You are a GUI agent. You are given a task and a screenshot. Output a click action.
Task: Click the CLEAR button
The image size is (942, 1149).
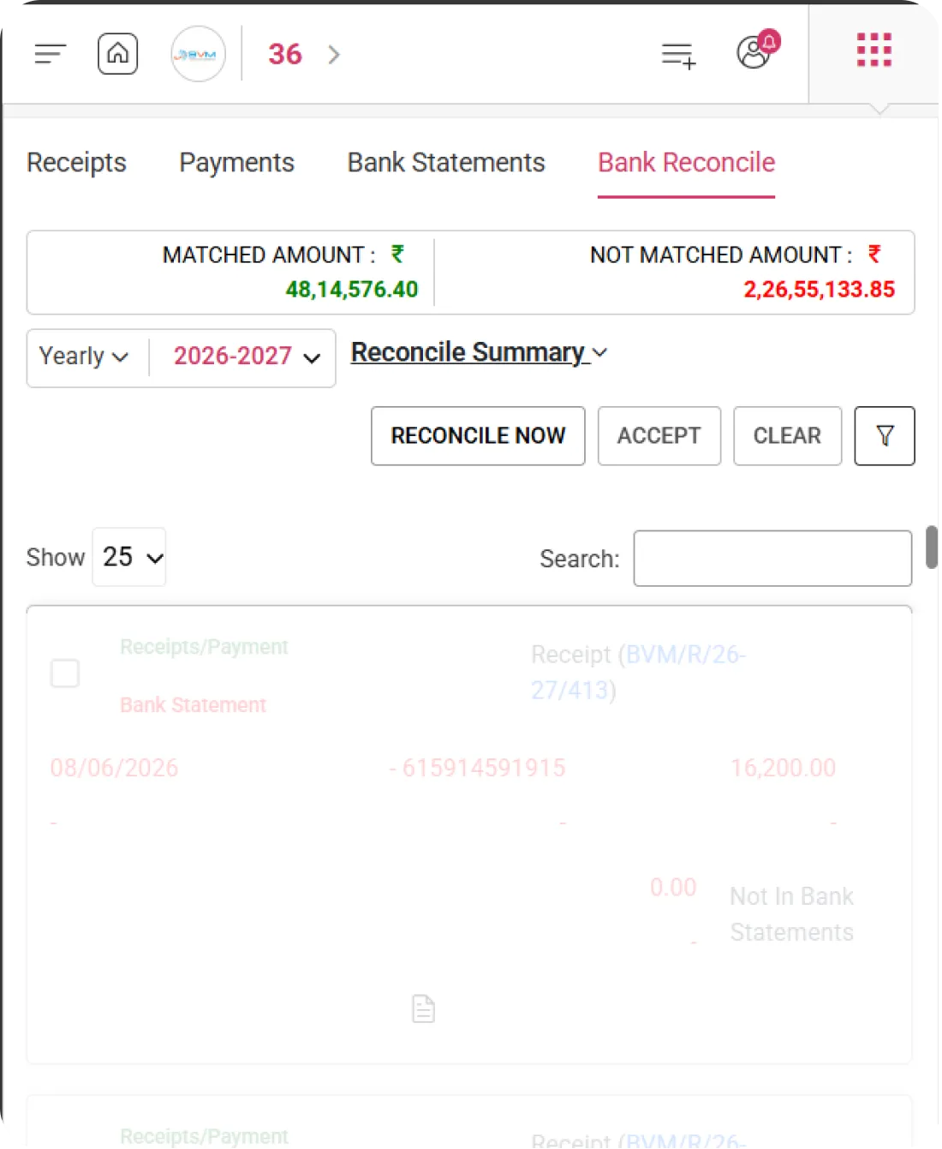[787, 436]
